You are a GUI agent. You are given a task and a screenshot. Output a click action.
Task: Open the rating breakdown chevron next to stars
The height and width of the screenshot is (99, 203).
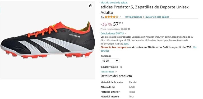pyautogui.click(x=121, y=17)
